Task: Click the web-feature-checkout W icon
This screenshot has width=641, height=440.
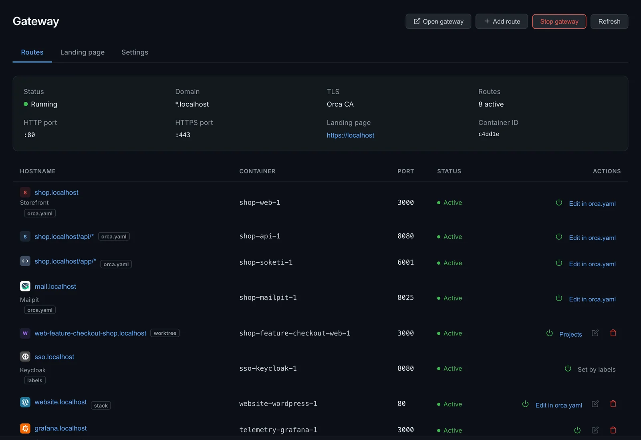Action: (x=25, y=333)
